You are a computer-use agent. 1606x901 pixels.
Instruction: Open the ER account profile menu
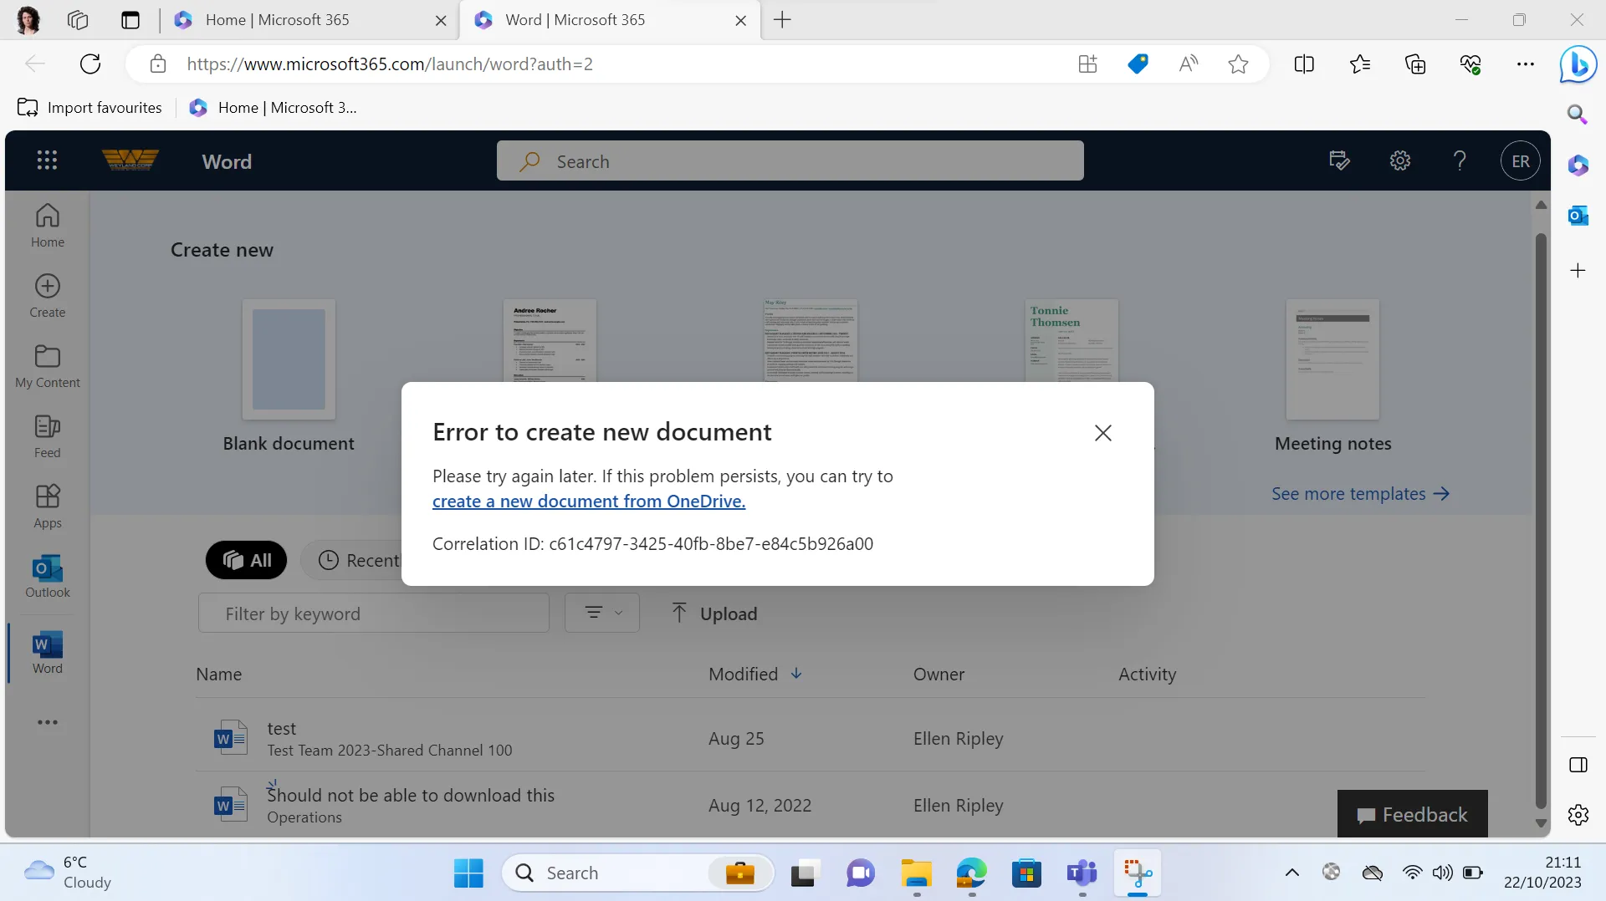click(1521, 161)
